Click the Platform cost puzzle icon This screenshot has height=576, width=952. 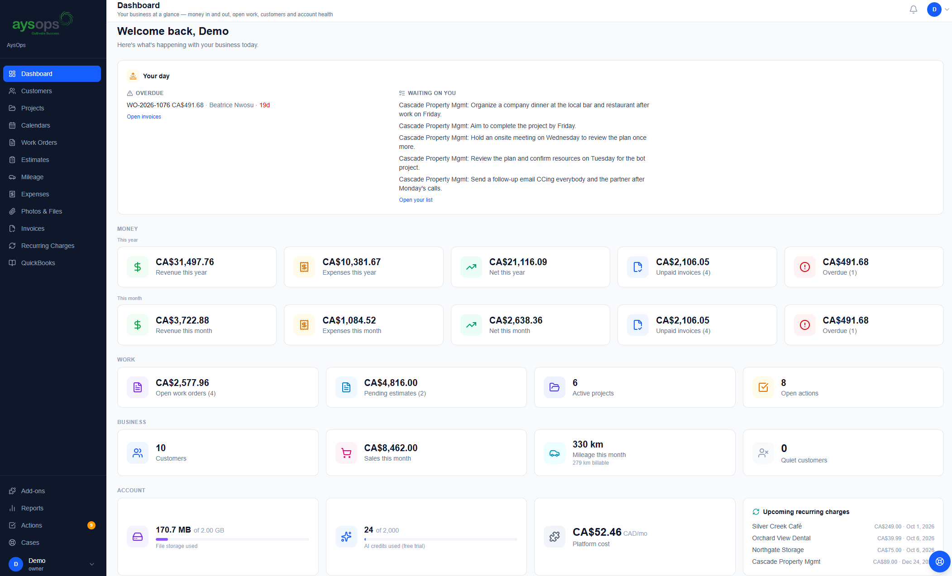coord(555,537)
